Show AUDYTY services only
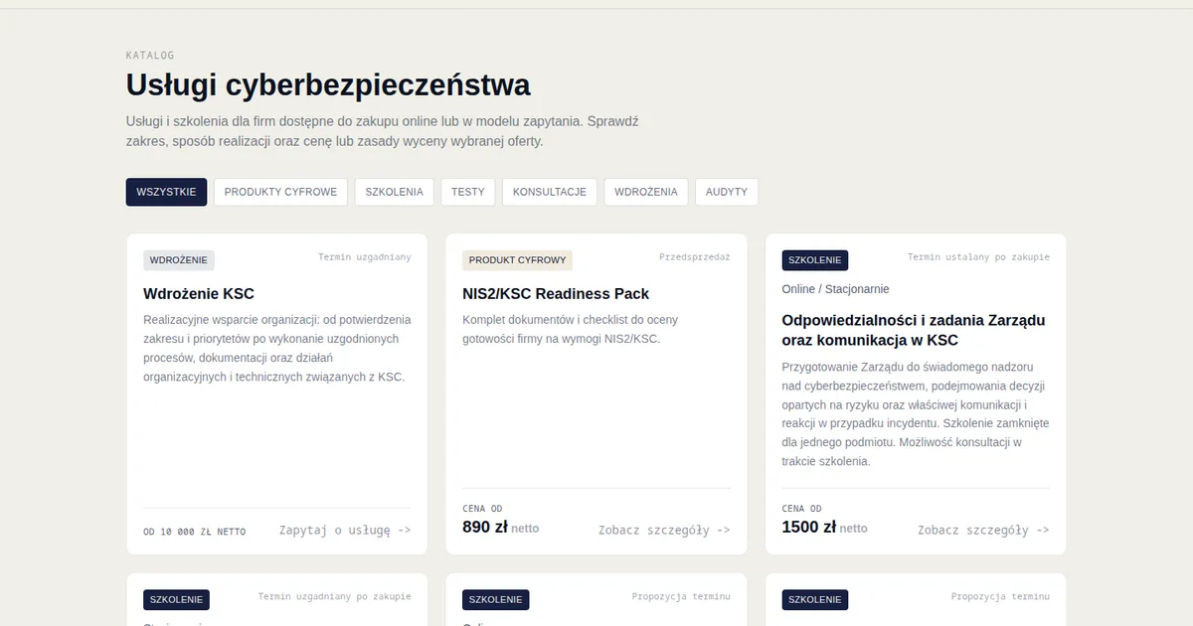The image size is (1193, 626). [x=727, y=192]
